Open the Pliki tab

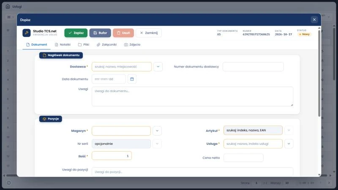84,45
